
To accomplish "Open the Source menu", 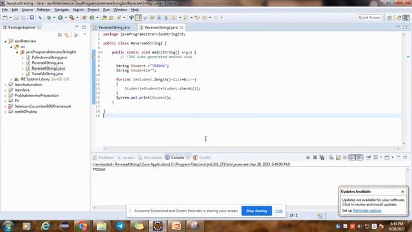I will click(27, 10).
